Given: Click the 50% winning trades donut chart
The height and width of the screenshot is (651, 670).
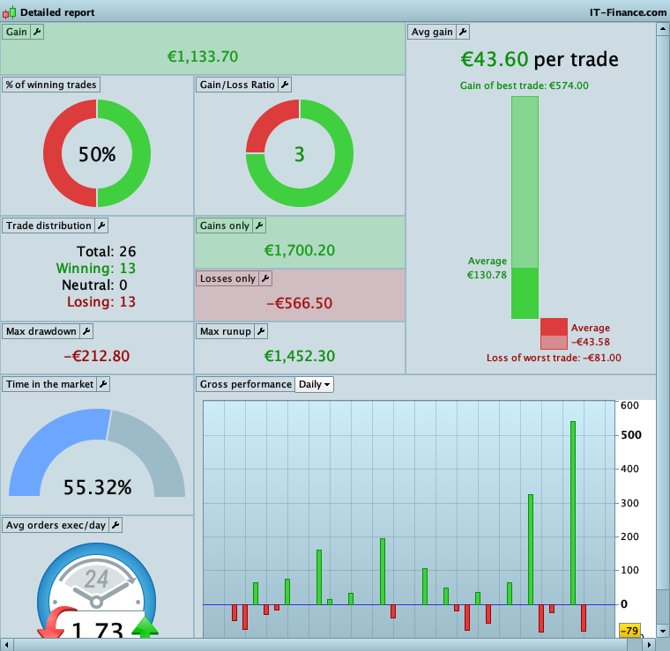Looking at the screenshot, I should (x=97, y=153).
